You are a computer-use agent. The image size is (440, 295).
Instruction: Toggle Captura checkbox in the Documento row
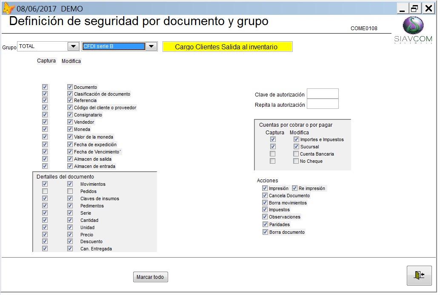(45, 87)
